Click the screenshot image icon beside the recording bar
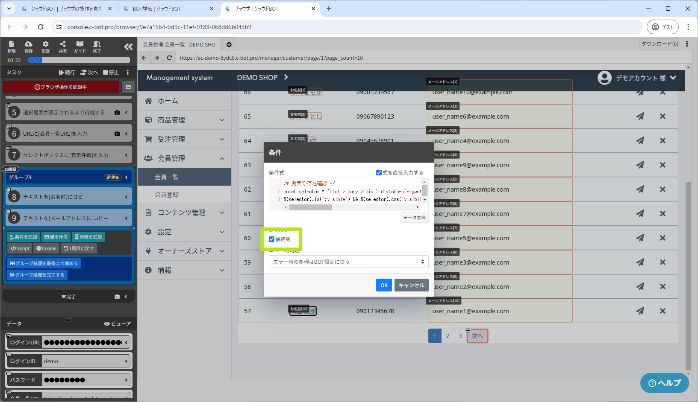698x402 pixels. pos(128,87)
